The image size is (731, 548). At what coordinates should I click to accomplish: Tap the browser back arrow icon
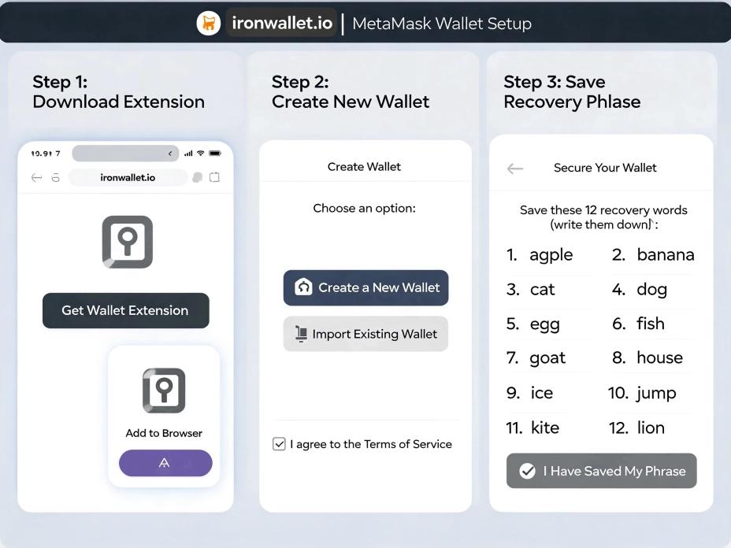36,177
